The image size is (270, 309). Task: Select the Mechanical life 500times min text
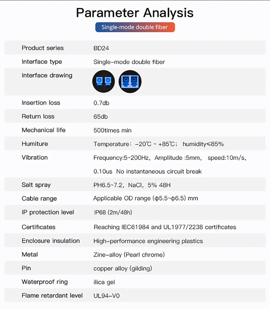(112, 130)
